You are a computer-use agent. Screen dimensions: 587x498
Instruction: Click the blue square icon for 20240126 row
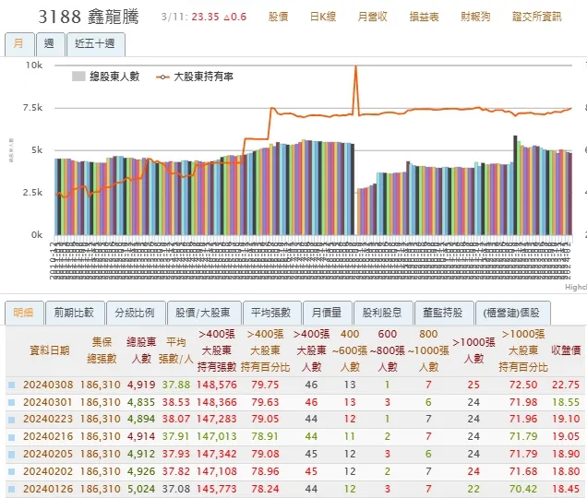pyautogui.click(x=12, y=489)
